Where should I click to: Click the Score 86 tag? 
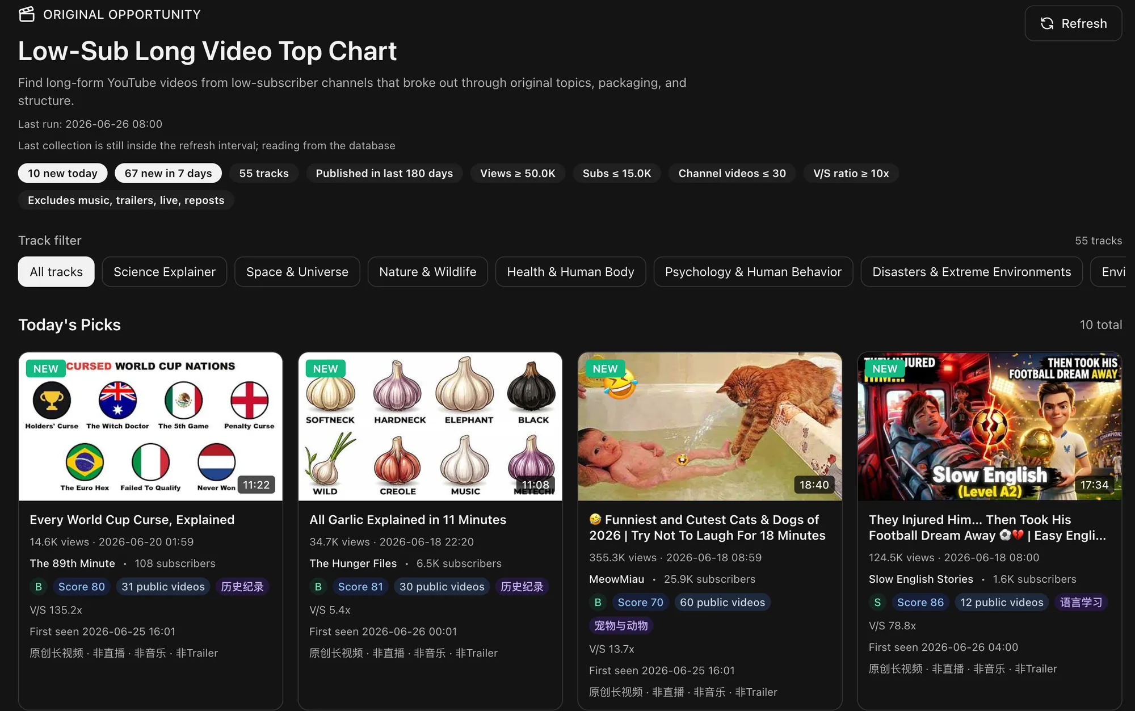tap(920, 603)
